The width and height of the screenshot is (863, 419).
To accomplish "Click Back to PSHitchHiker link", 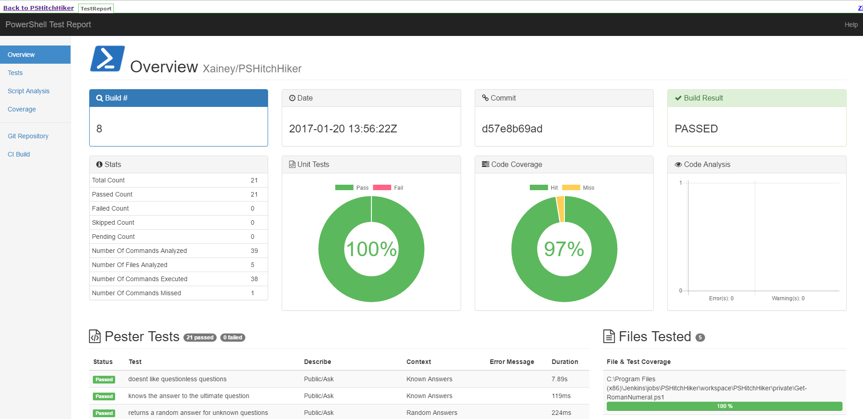I will click(x=39, y=8).
